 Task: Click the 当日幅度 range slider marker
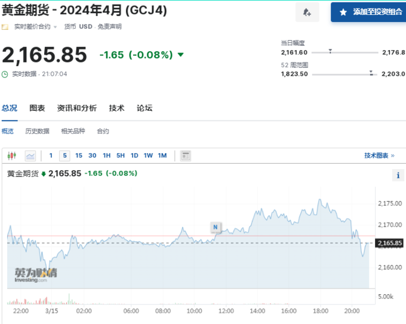330,51
